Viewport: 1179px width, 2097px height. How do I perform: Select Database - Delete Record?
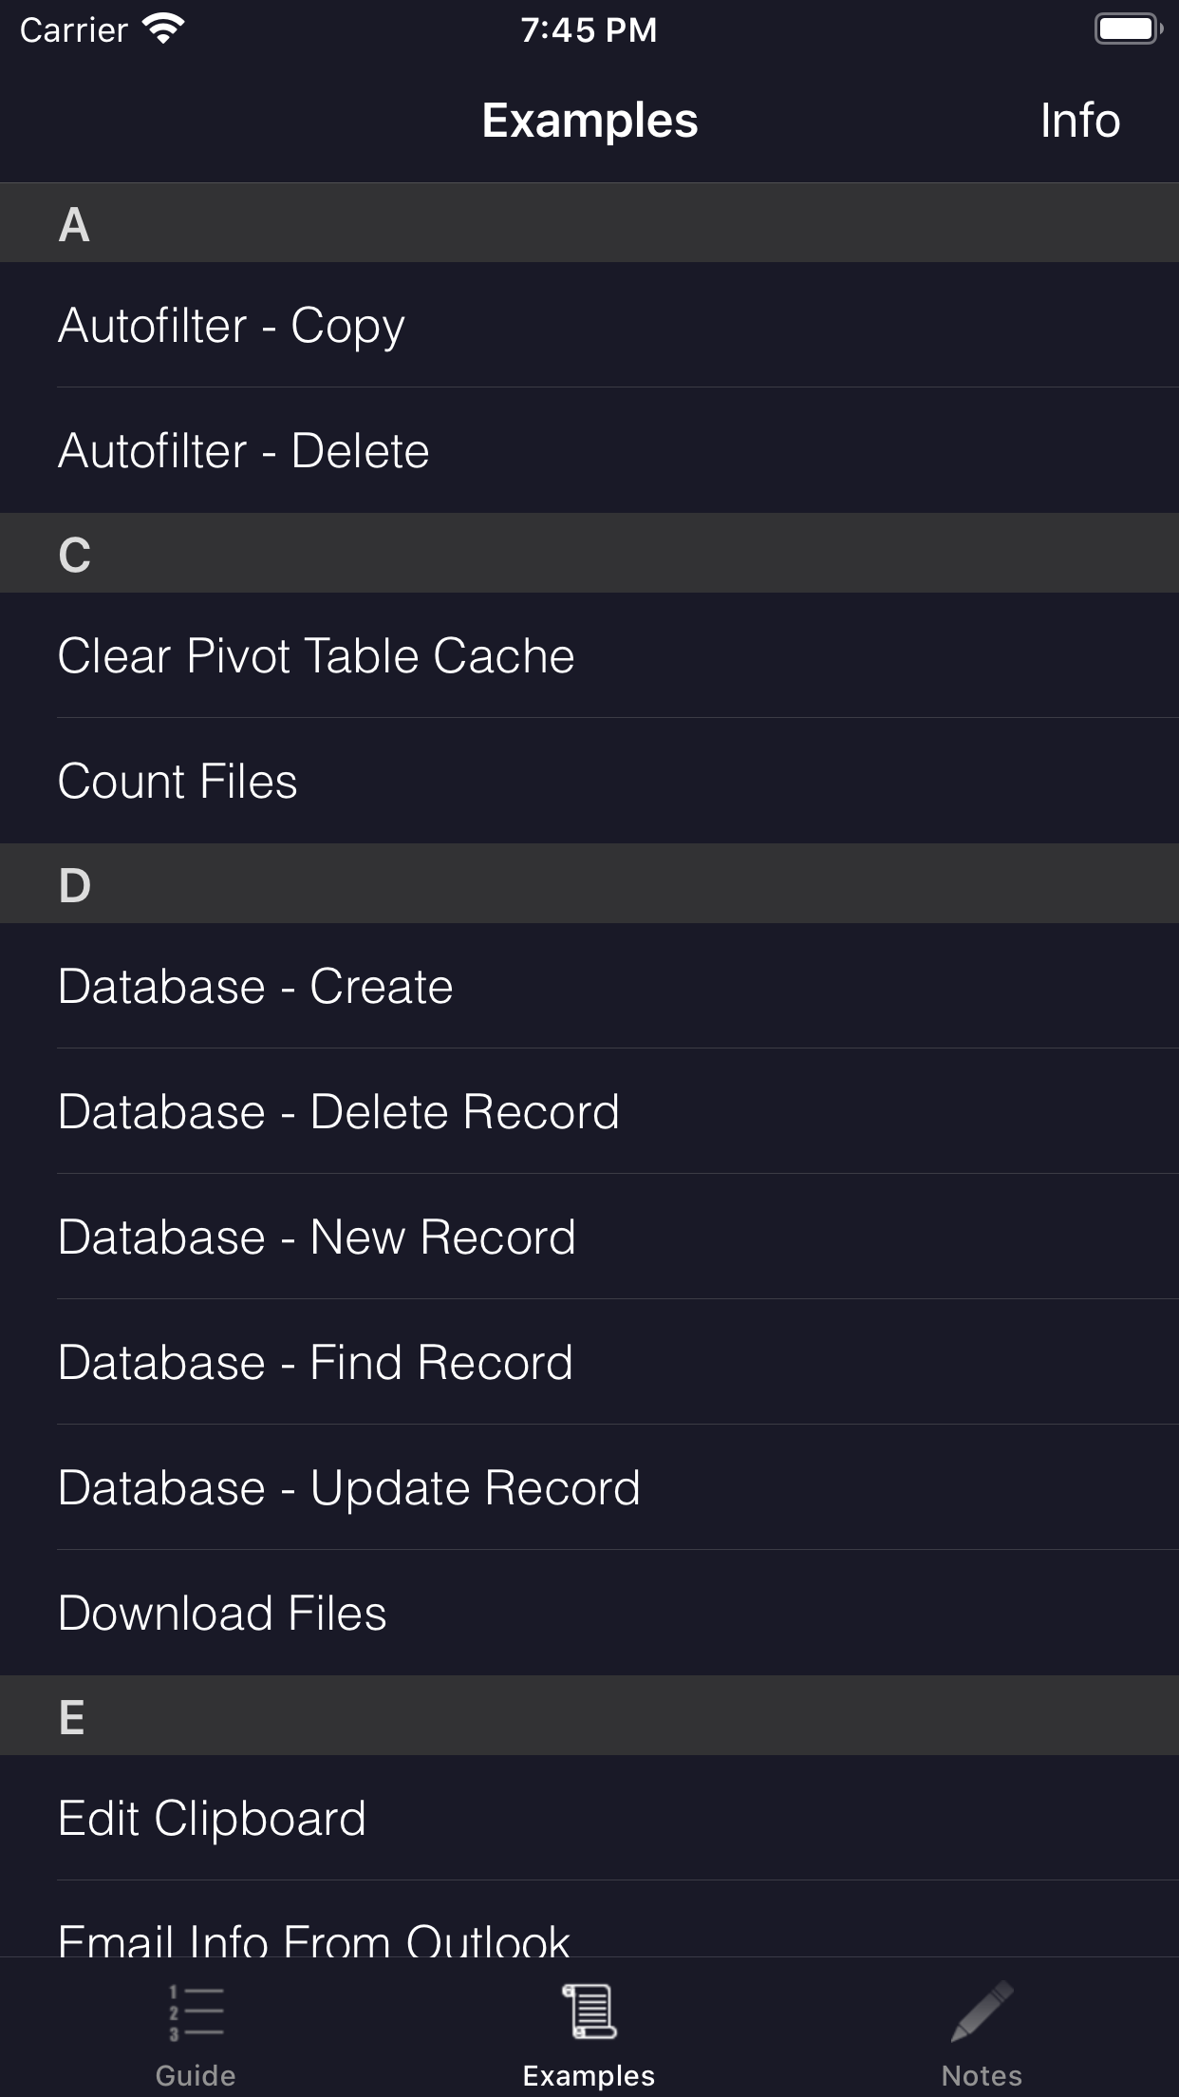coord(589,1111)
